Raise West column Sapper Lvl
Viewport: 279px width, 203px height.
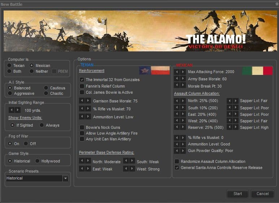click(236, 120)
